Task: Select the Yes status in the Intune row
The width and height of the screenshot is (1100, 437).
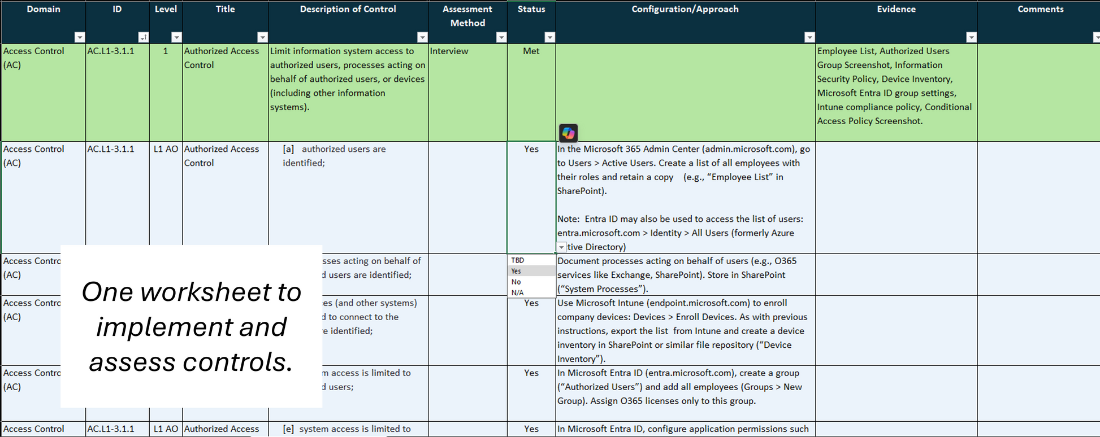Action: click(531, 330)
